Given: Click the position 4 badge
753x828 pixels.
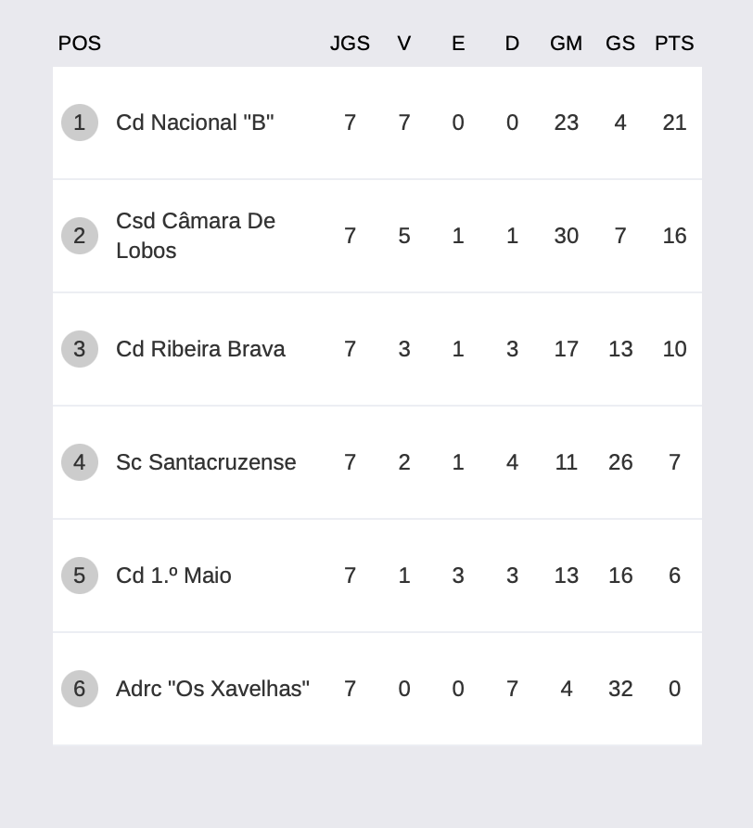Looking at the screenshot, I should (x=80, y=462).
